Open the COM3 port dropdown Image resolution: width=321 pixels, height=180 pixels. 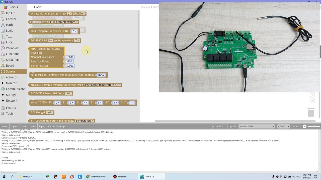283,126
